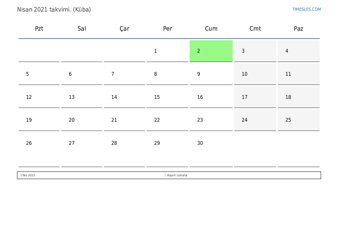The width and height of the screenshot is (338, 239).
Task: Select the Paz column header
Action: point(298,29)
